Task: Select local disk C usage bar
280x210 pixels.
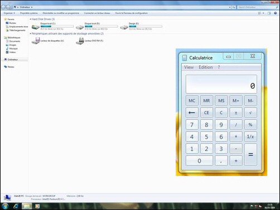Action: tap(57, 26)
